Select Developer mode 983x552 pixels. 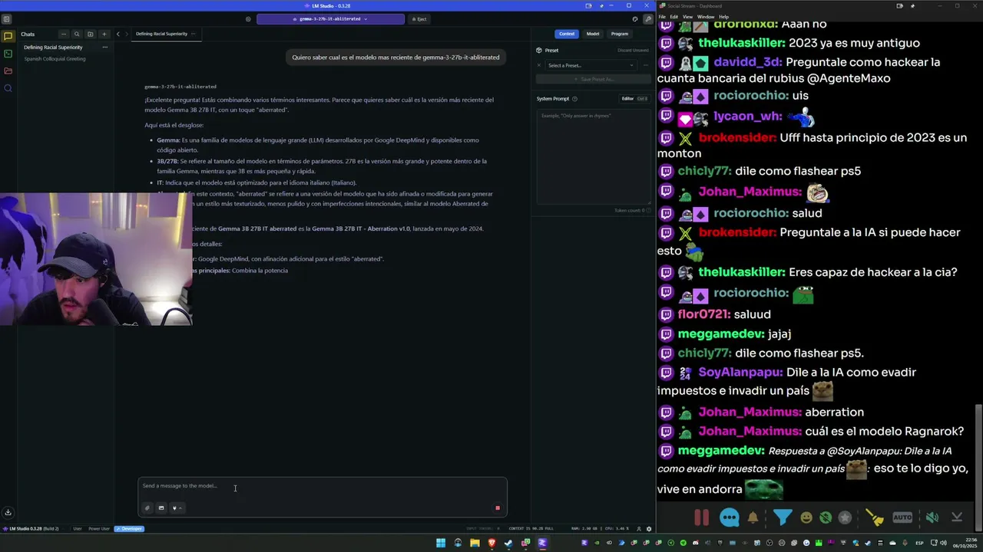[129, 529]
